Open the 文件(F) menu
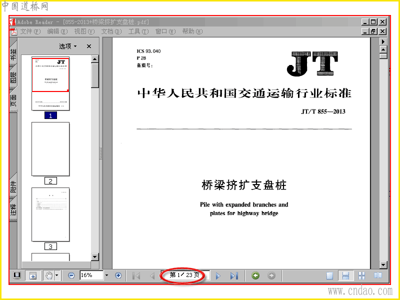Screen dimensions: 400x300 [30, 31]
